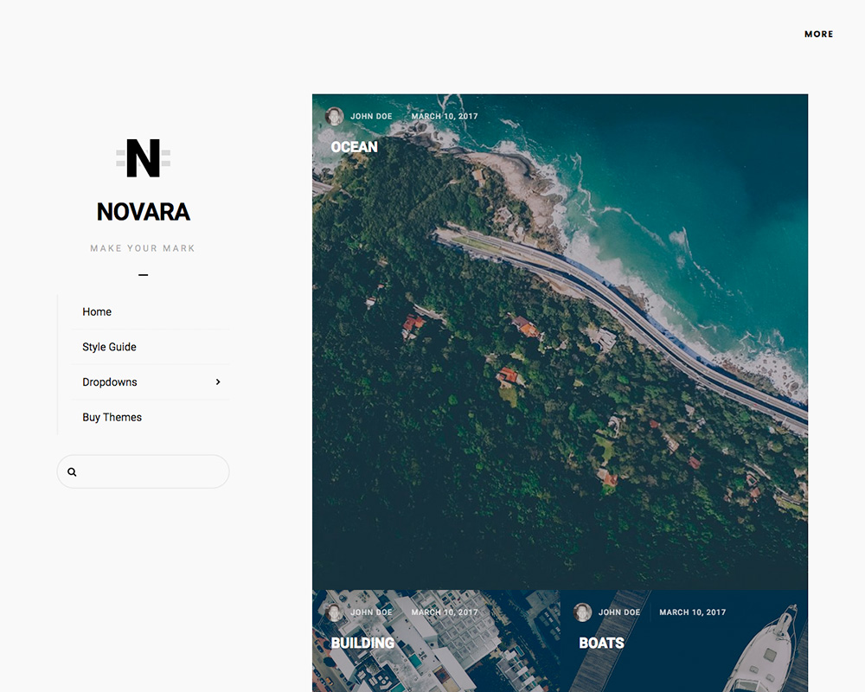Click John Doe's avatar on the BUILDING post

click(x=334, y=612)
